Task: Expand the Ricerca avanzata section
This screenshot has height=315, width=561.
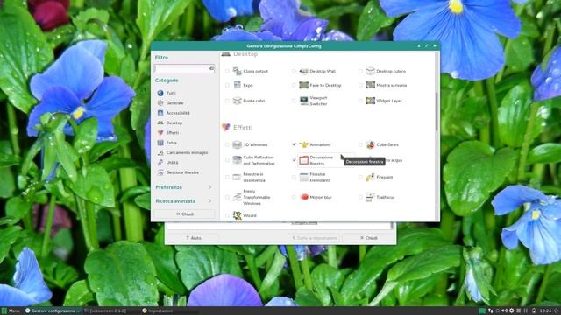Action: [184, 201]
